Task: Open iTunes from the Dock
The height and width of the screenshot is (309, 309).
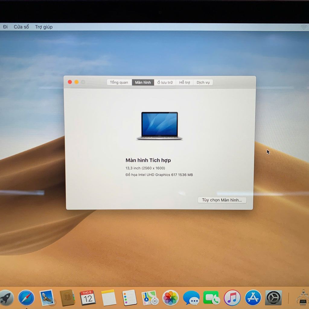Action: click(x=232, y=298)
